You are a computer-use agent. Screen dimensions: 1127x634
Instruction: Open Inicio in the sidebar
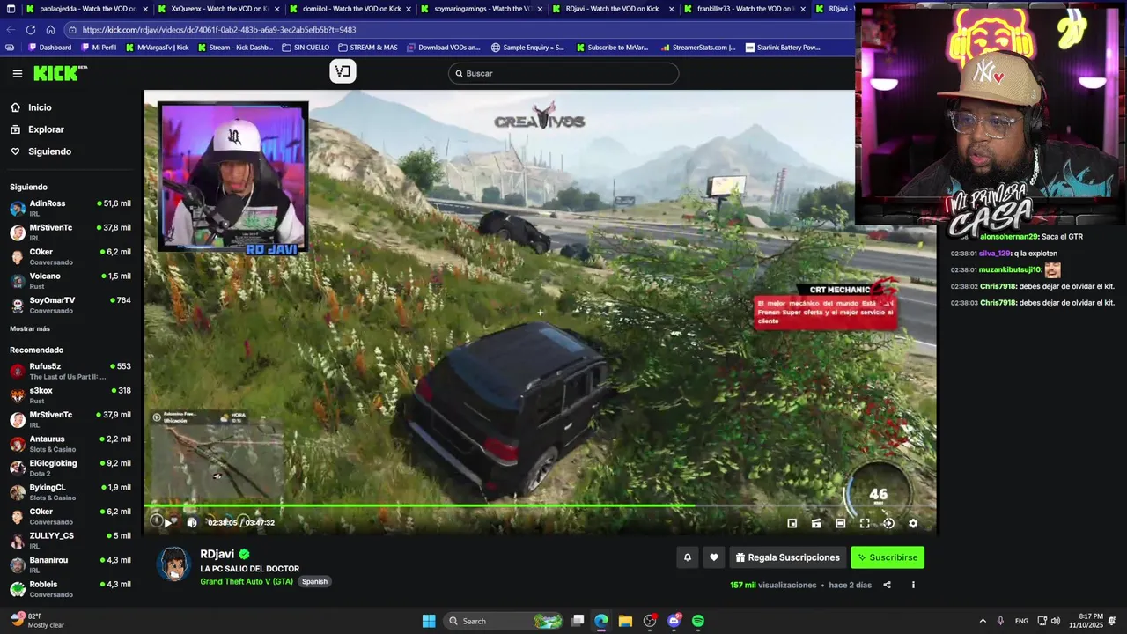(x=40, y=107)
